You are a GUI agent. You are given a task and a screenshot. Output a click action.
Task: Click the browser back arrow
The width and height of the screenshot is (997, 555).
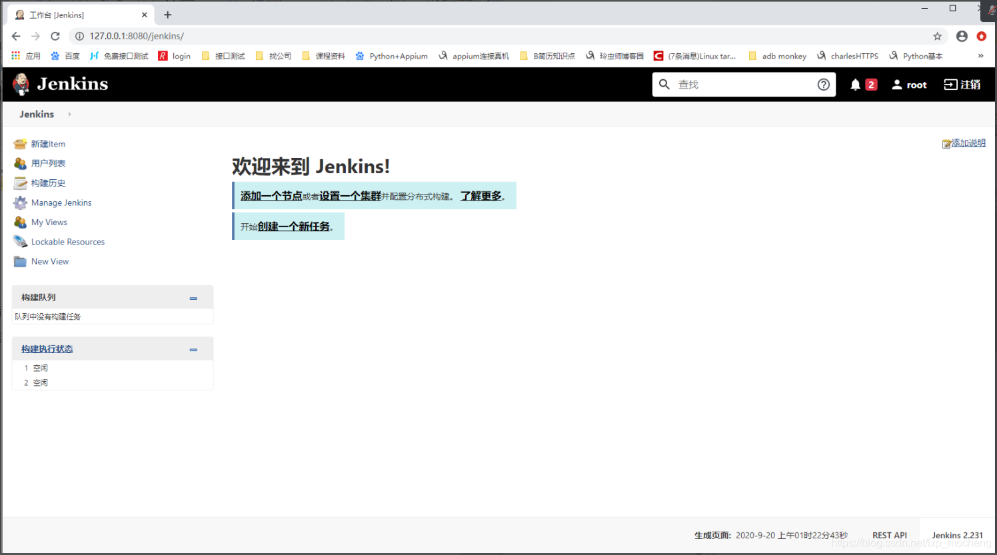coord(16,36)
